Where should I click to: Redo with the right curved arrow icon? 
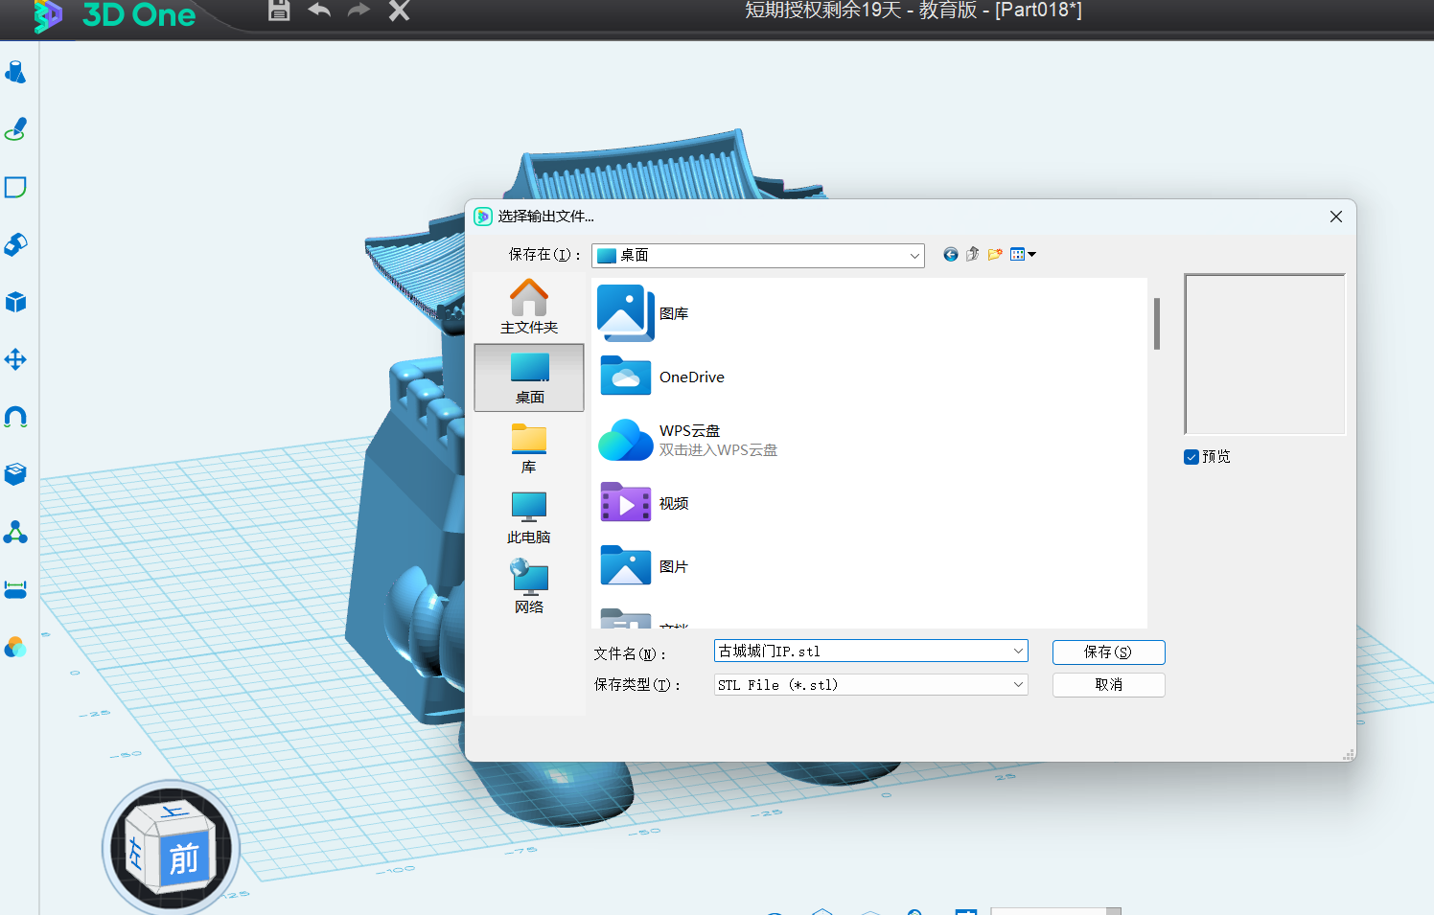(x=358, y=11)
